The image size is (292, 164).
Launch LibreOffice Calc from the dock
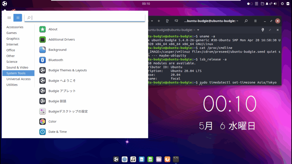(150, 159)
